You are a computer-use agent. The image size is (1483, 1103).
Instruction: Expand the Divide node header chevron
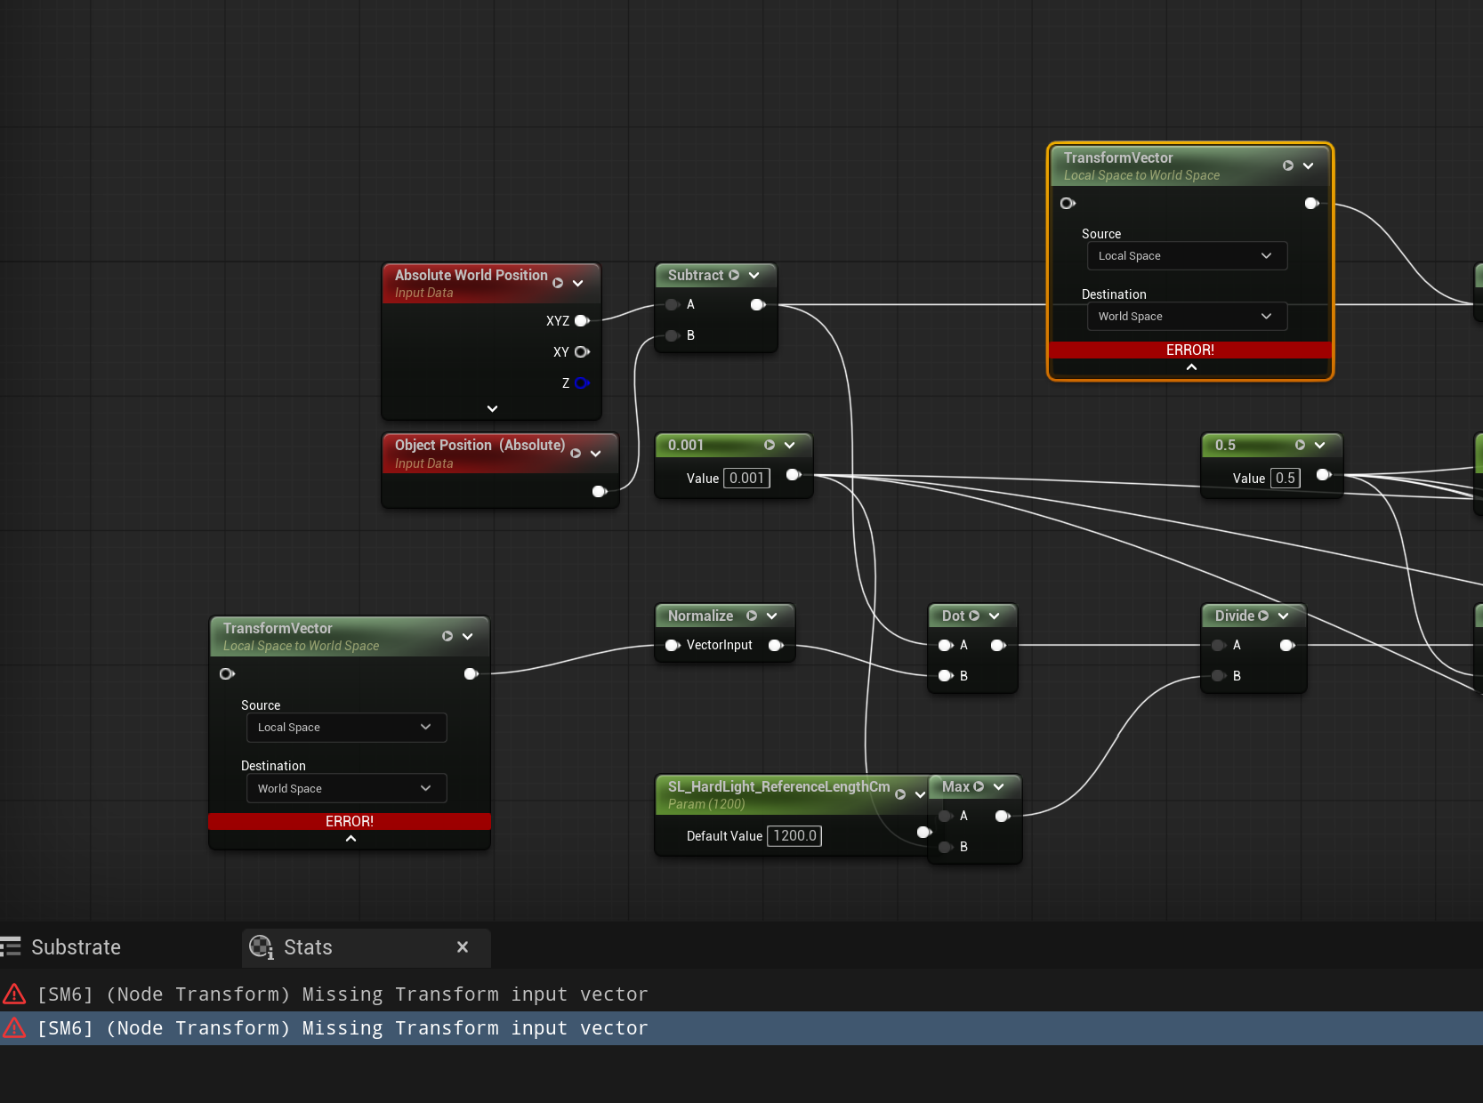point(1284,616)
